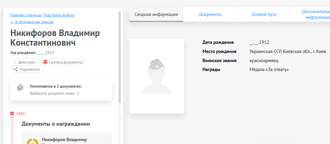This screenshot has width=330, height=144.
Task: Click the down arrow after Выберите документ ниже
Action: click(78, 93)
